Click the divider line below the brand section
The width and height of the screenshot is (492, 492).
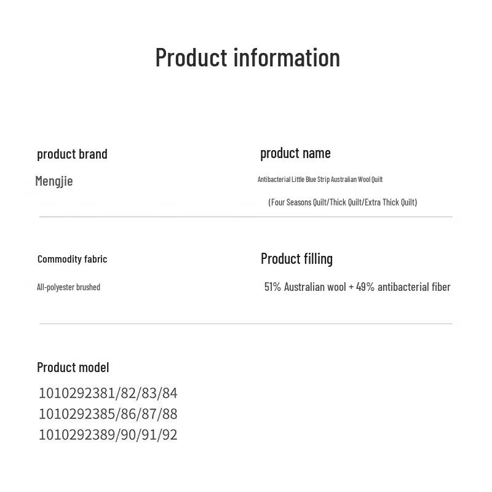[246, 216]
